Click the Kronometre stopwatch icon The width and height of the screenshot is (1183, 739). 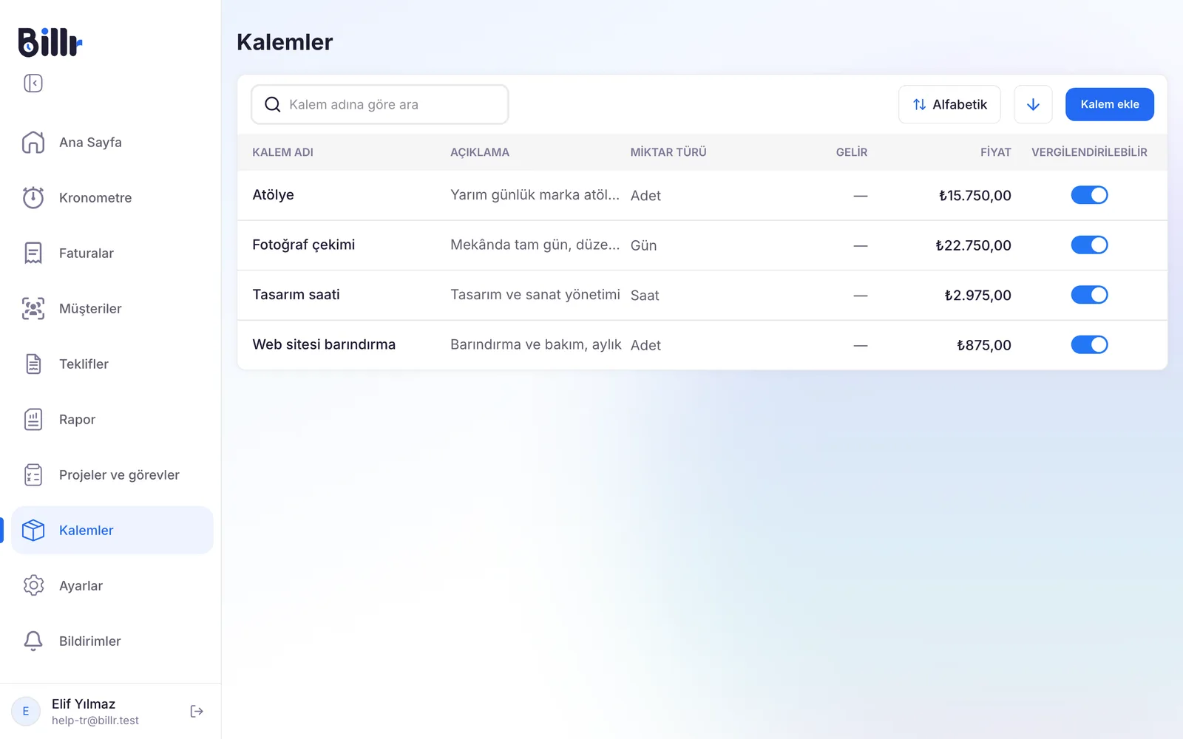pyautogui.click(x=33, y=197)
